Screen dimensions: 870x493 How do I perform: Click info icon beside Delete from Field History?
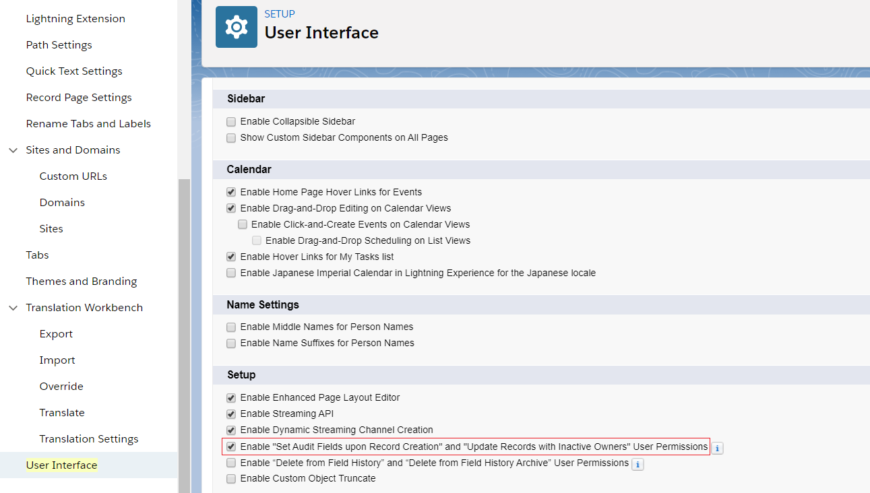638,464
